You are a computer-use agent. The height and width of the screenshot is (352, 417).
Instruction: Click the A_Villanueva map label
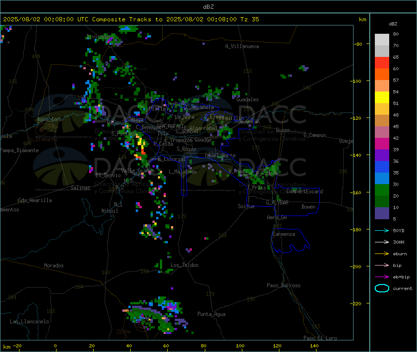pos(242,46)
